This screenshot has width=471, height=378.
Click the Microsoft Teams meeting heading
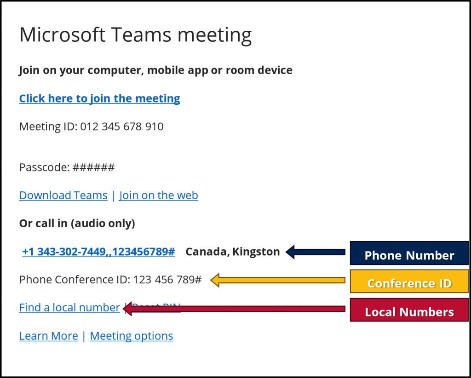point(136,34)
